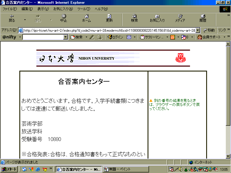Open the お気に入り(A) menu
This screenshot has width=231, height=173.
[63, 9]
